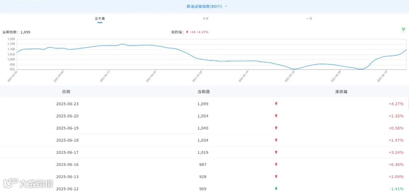
Task: Click the up arrow in 2025-06-13 row
Action: pyautogui.click(x=276, y=176)
